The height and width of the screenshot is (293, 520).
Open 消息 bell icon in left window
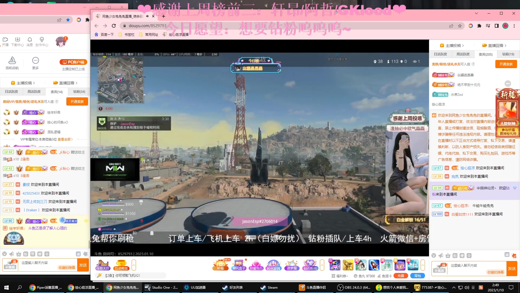(30, 42)
